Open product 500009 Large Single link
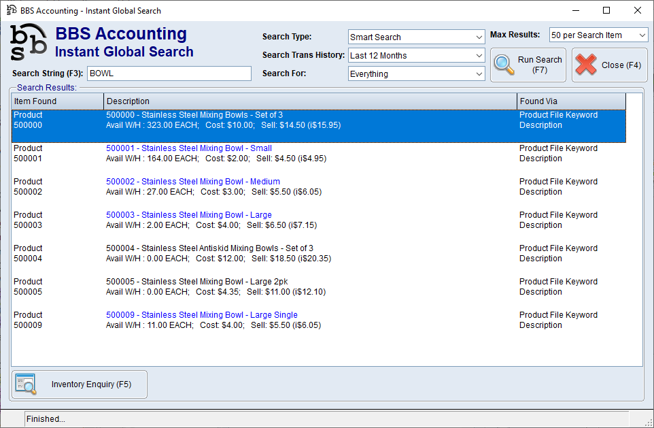Image resolution: width=654 pixels, height=428 pixels. point(202,315)
